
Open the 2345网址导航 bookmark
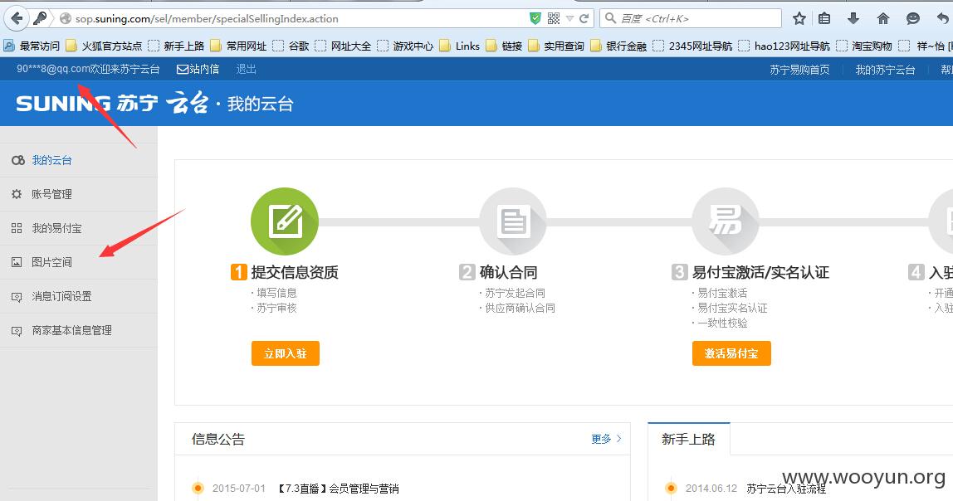(x=693, y=46)
